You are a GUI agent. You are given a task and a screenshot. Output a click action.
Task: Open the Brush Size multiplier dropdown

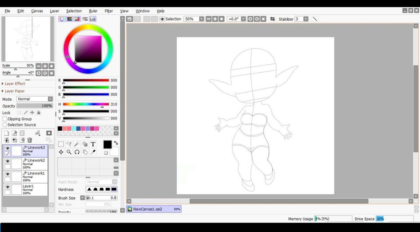tap(82, 198)
